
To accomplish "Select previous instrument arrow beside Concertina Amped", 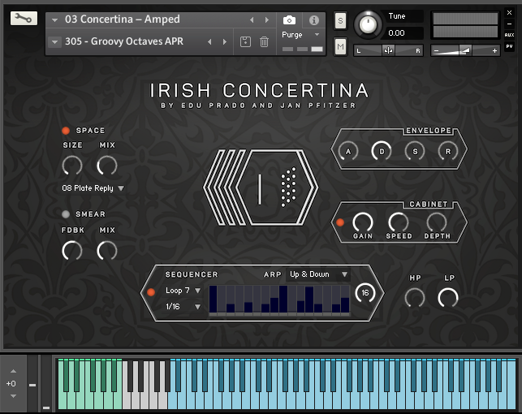I will [252, 19].
